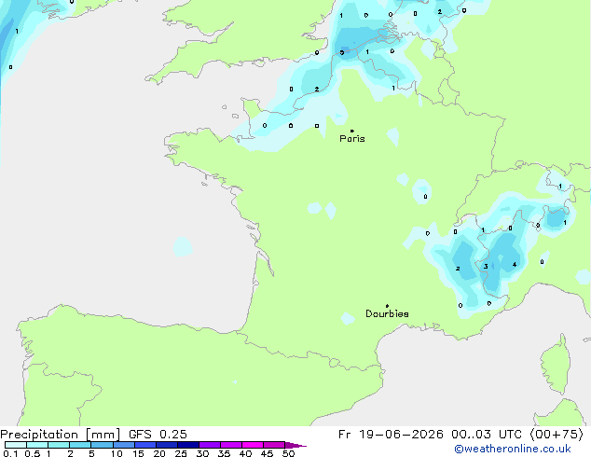Click the run offset '(00+75)'

557,435
